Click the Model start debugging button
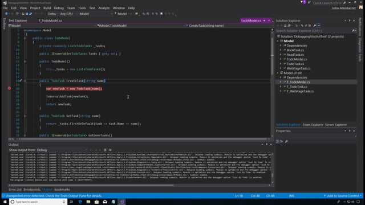Screen dimensions: 365x205 tap(121, 14)
